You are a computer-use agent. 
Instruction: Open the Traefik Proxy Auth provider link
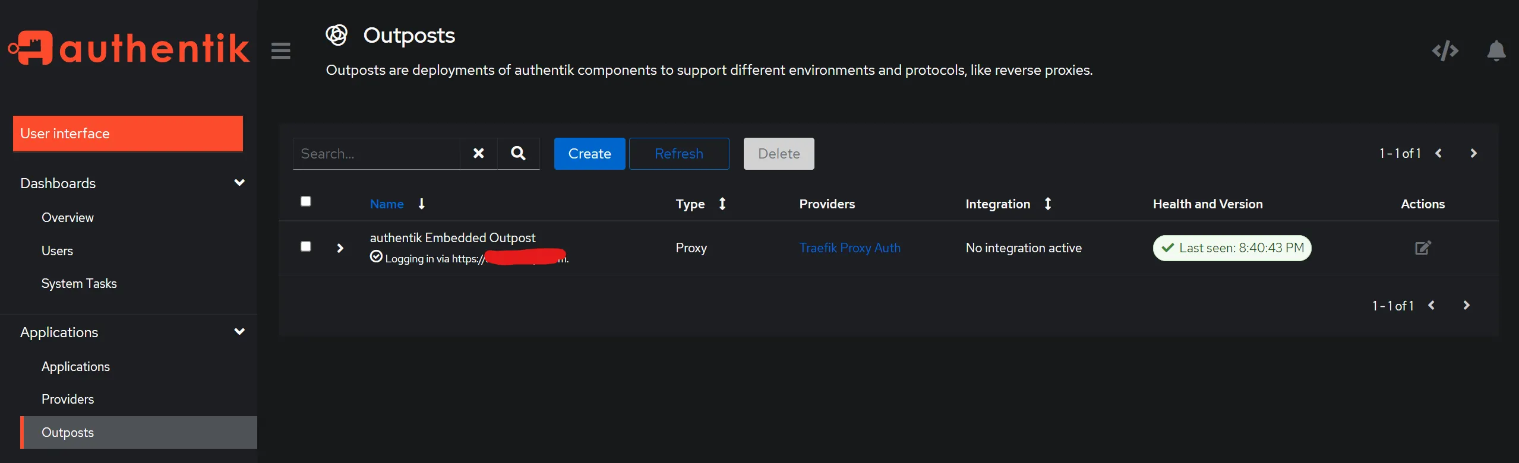pos(849,248)
